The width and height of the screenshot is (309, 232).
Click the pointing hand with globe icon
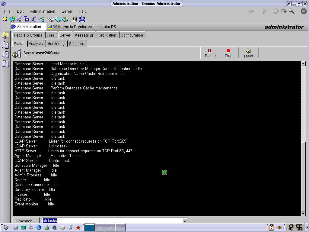(x=41, y=19)
